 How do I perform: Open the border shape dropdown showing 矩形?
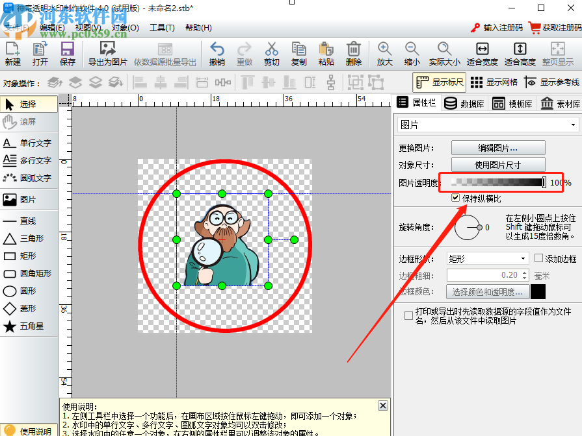click(525, 258)
